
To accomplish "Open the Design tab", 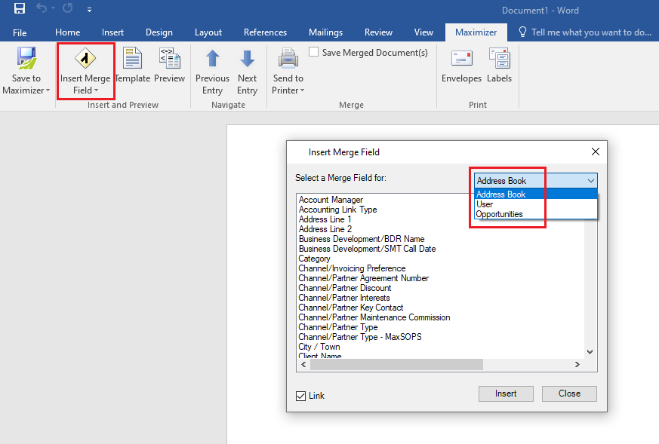I will click(159, 32).
